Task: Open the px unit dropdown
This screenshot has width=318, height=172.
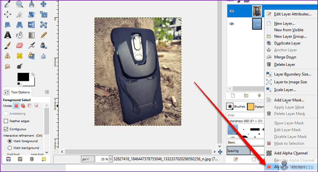Action: [x=88, y=159]
